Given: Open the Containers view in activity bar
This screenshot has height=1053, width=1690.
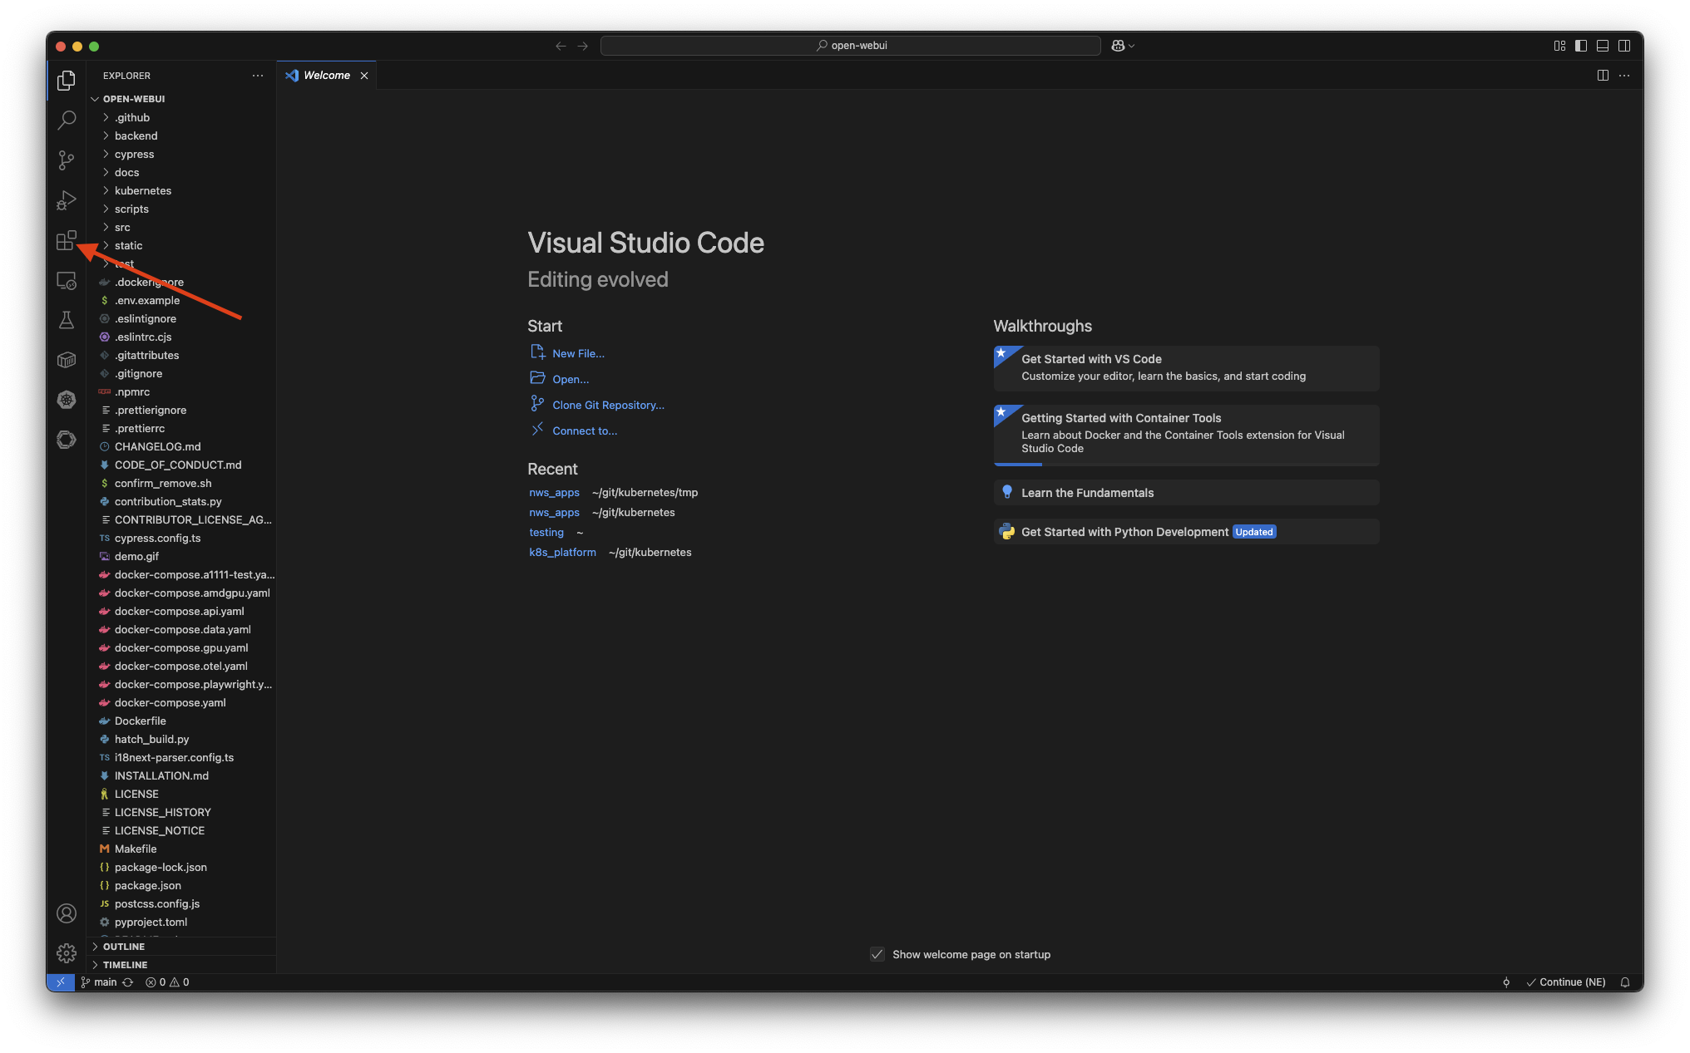Looking at the screenshot, I should 67,360.
